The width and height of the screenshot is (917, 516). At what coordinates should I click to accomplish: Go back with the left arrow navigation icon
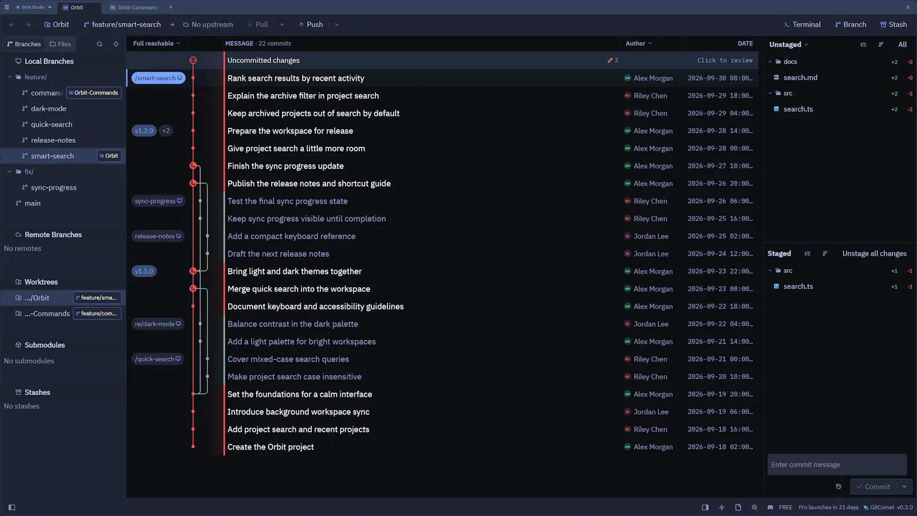coord(11,25)
